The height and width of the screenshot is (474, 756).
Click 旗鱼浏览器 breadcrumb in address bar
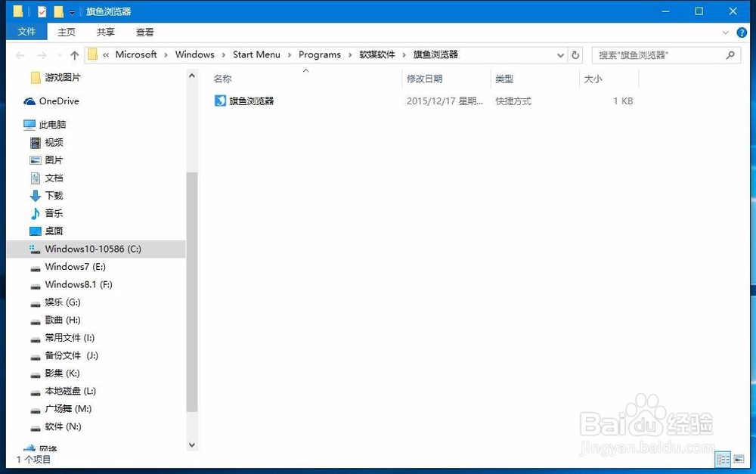point(436,54)
